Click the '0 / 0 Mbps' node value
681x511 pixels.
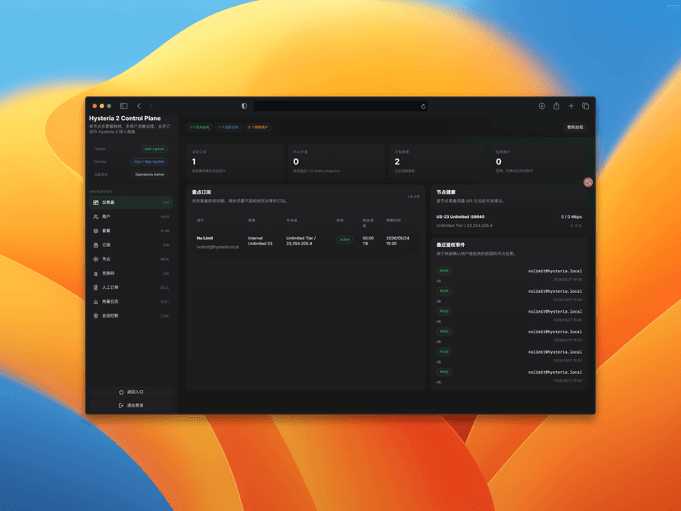pos(571,217)
